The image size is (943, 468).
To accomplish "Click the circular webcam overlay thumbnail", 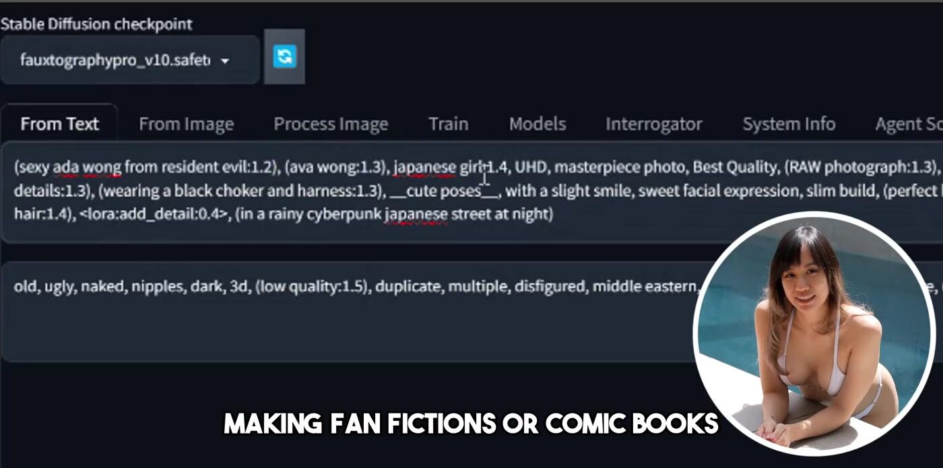I will tap(814, 334).
